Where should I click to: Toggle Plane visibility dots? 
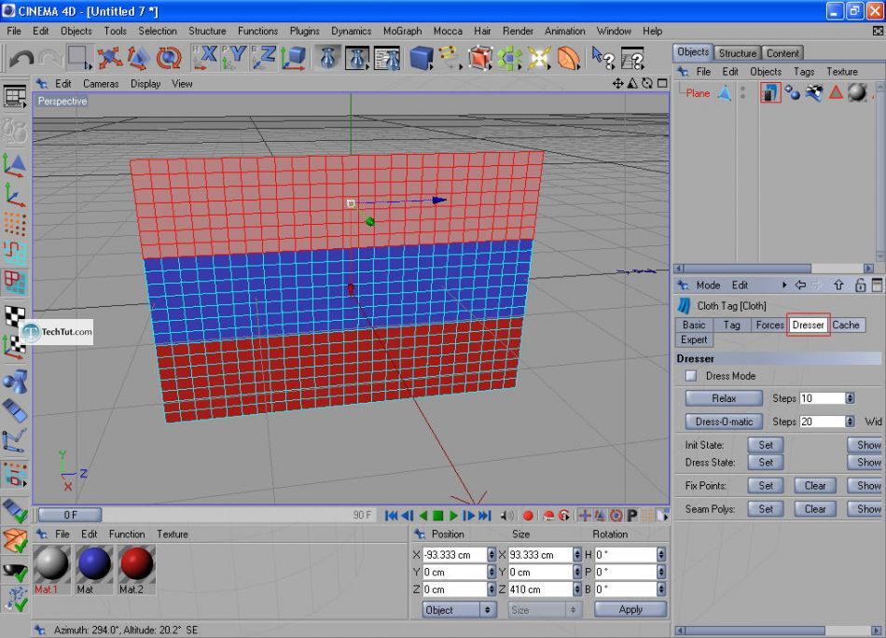(x=742, y=92)
